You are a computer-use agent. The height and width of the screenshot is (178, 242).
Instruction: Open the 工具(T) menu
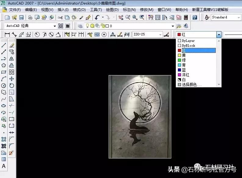pos(96,10)
